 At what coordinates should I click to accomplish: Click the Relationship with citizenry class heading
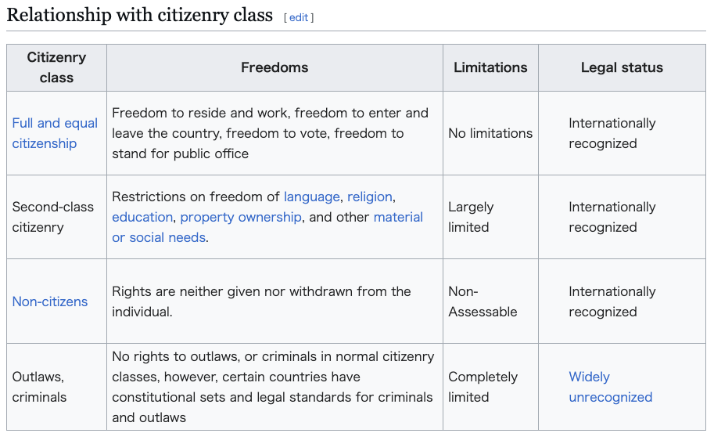click(140, 15)
